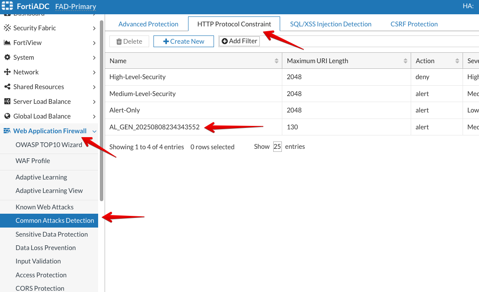Click the Server Load Balance icon

(x=7, y=102)
